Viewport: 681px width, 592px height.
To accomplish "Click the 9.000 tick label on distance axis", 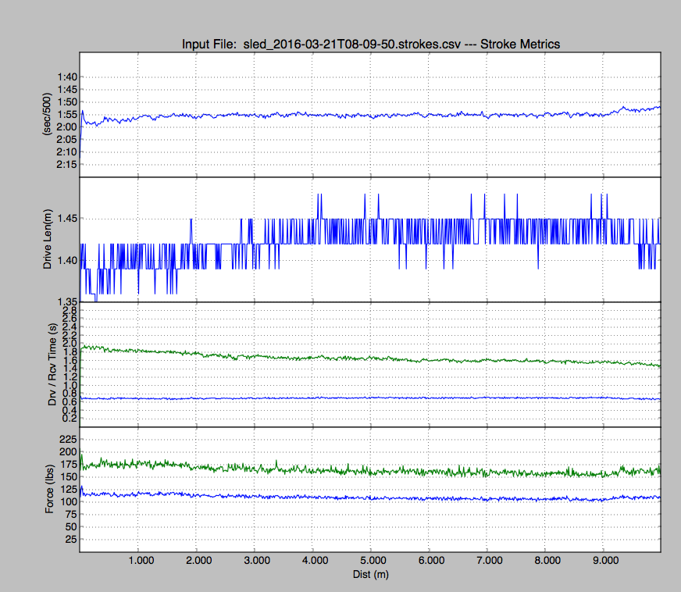I will [x=603, y=561].
